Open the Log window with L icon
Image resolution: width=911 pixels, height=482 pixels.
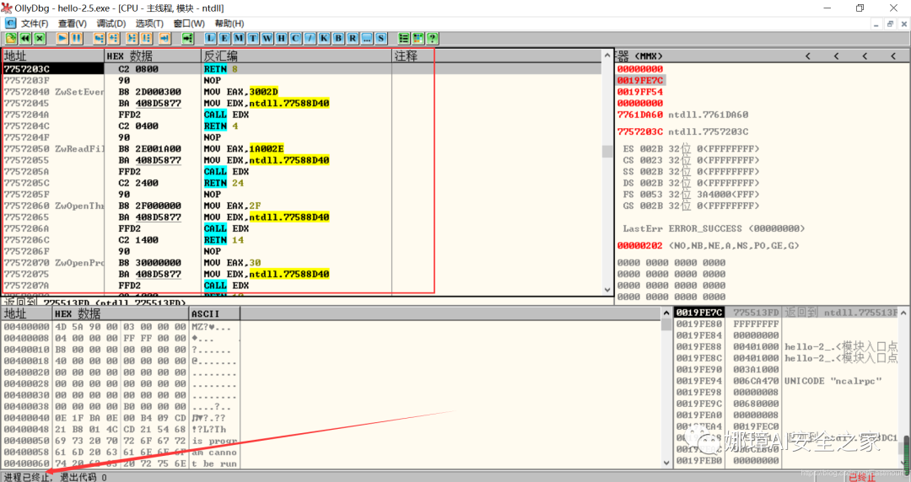coord(210,38)
